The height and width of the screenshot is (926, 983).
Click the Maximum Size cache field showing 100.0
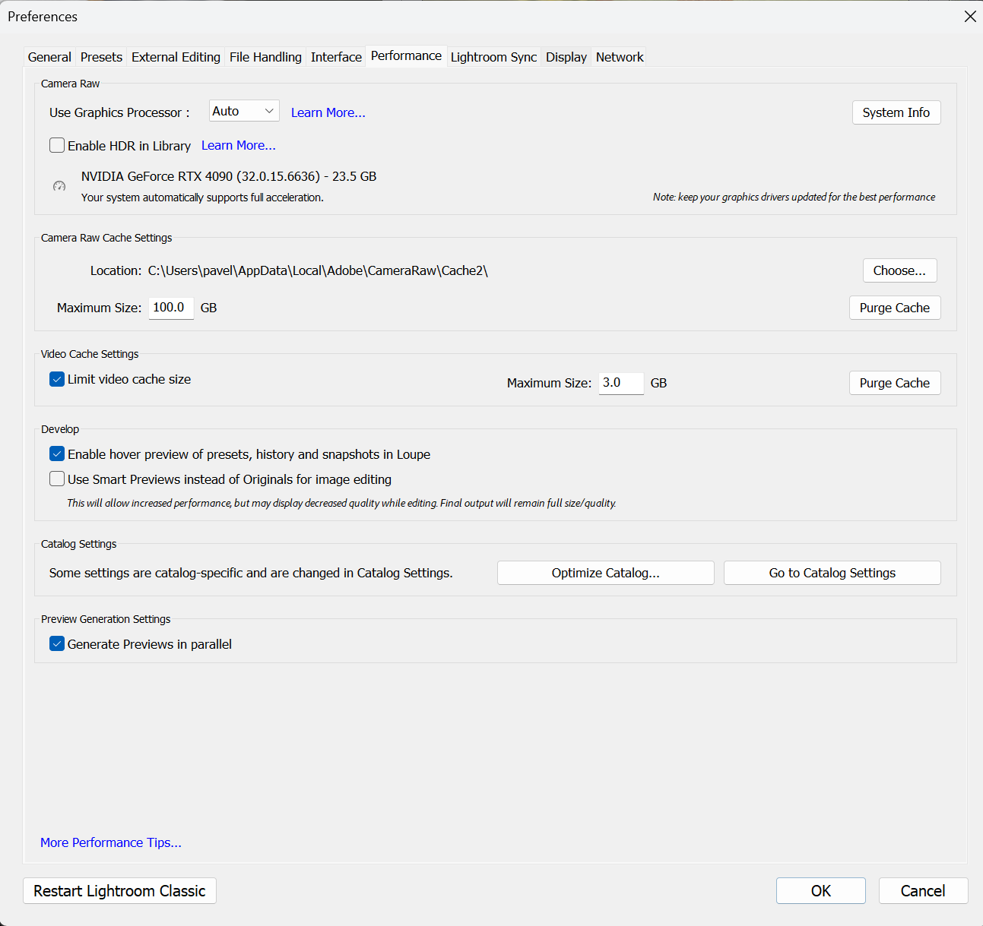pos(170,308)
